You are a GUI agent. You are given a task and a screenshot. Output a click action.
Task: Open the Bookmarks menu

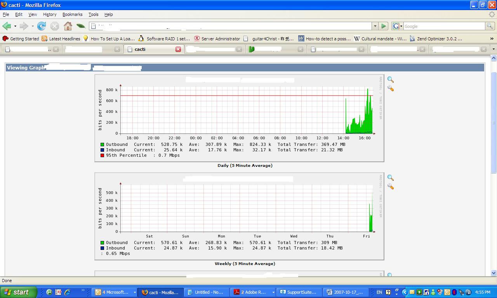tap(72, 14)
